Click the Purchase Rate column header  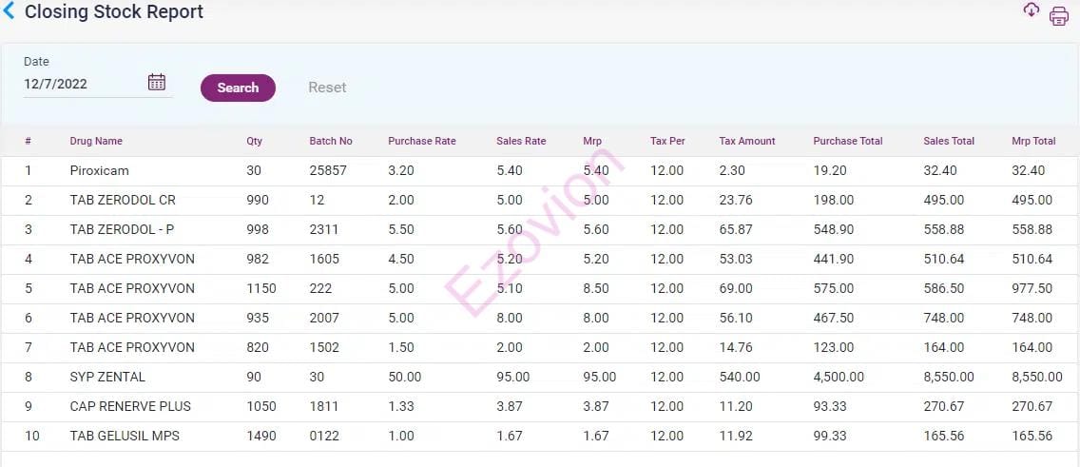[421, 141]
